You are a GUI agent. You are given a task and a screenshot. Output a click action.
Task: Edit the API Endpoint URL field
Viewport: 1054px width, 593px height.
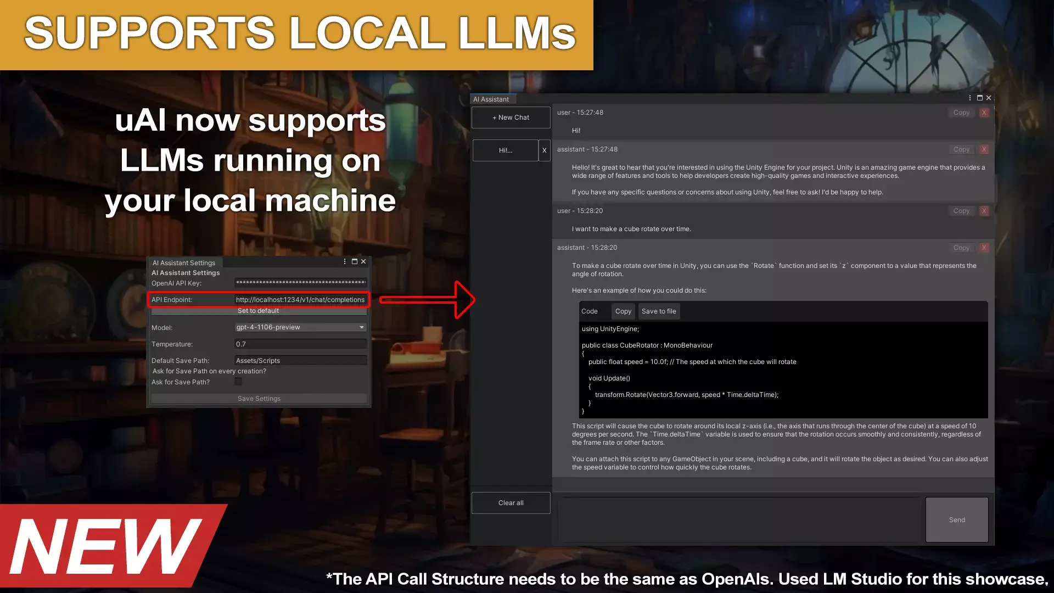[301, 300]
